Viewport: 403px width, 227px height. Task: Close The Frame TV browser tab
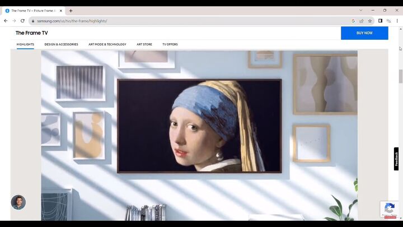pyautogui.click(x=61, y=11)
